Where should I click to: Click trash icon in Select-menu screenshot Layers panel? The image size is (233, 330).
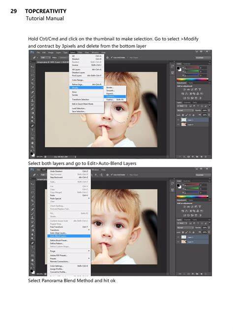[205, 157]
